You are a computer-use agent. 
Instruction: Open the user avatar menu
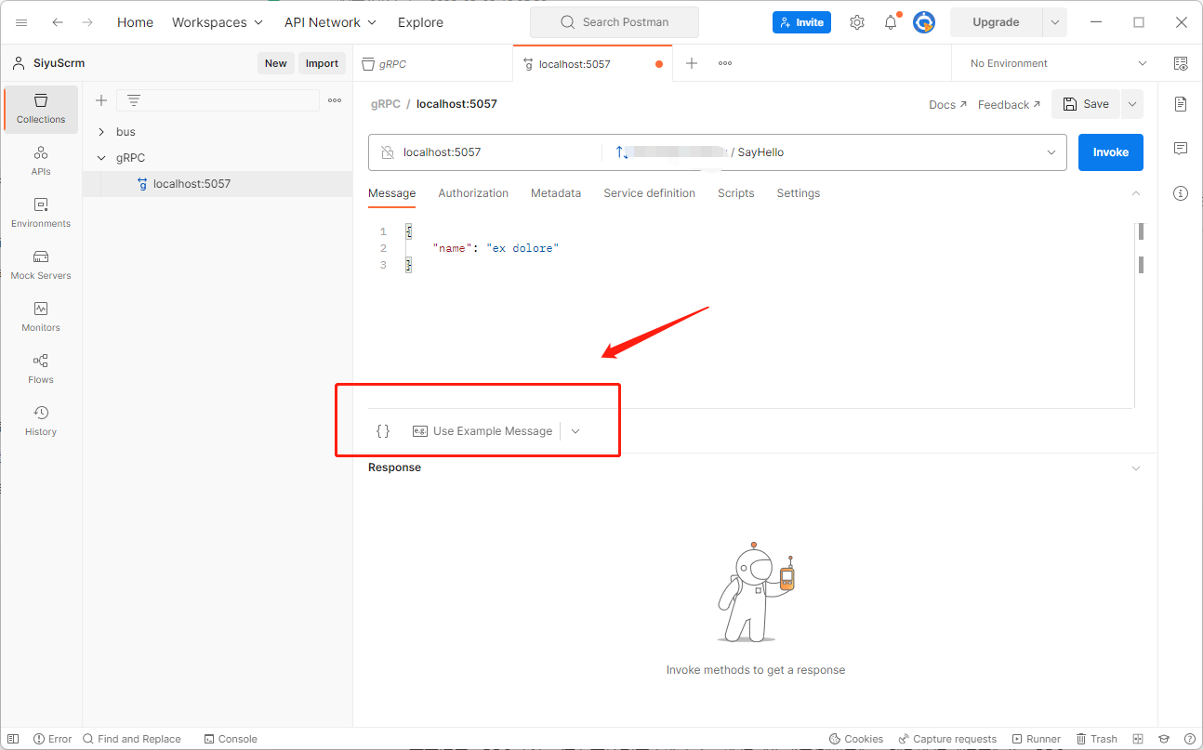(x=924, y=22)
